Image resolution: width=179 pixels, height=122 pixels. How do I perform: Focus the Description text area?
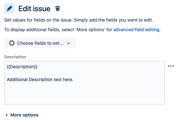pyautogui.click(x=85, y=83)
